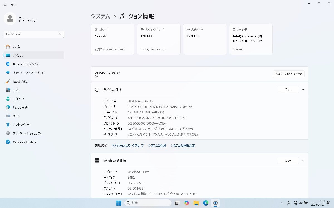Open アプリ settings page
The height and width of the screenshot is (208, 334).
pyautogui.click(x=34, y=90)
